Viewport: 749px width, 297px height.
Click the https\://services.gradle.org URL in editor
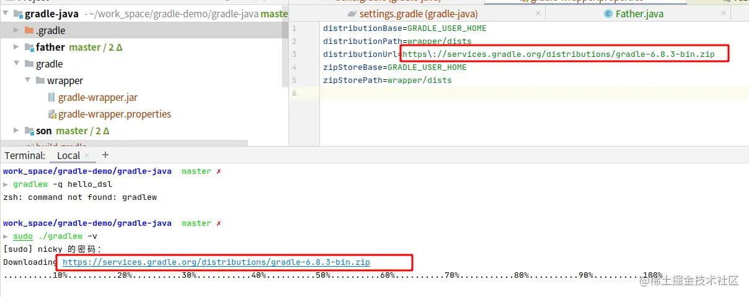click(559, 54)
